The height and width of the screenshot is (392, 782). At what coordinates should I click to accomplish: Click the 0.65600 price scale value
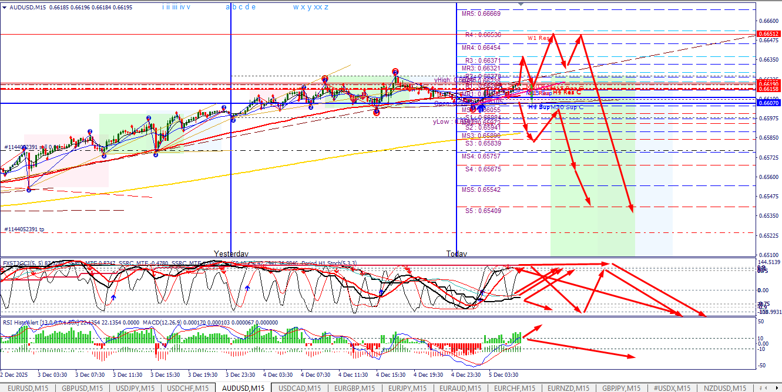pos(770,177)
